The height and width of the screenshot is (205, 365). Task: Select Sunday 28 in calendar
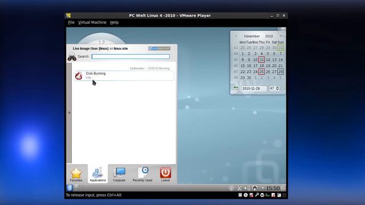281,72
